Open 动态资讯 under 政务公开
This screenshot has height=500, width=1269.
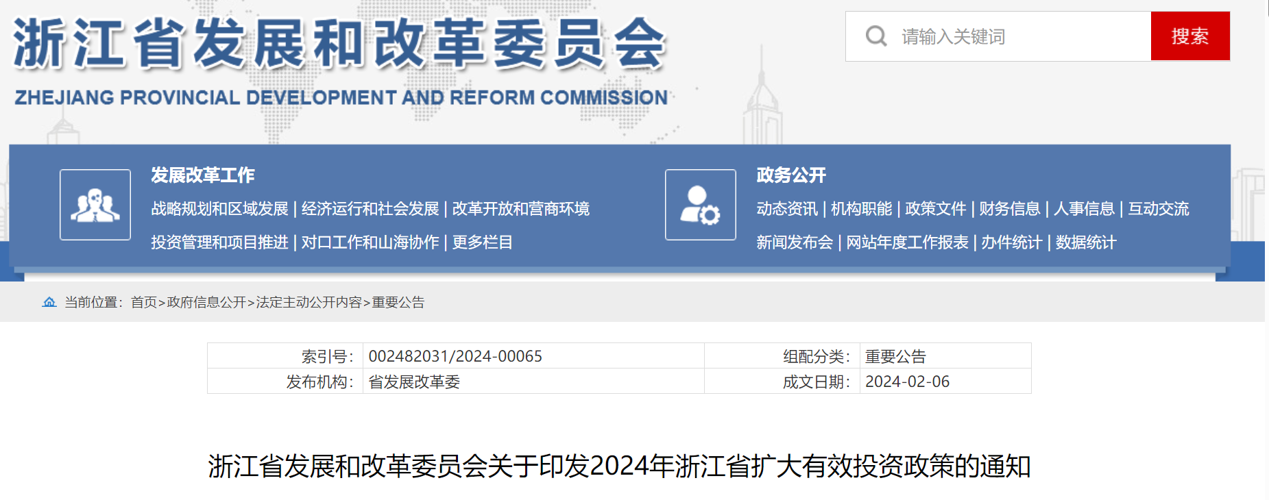pyautogui.click(x=786, y=209)
